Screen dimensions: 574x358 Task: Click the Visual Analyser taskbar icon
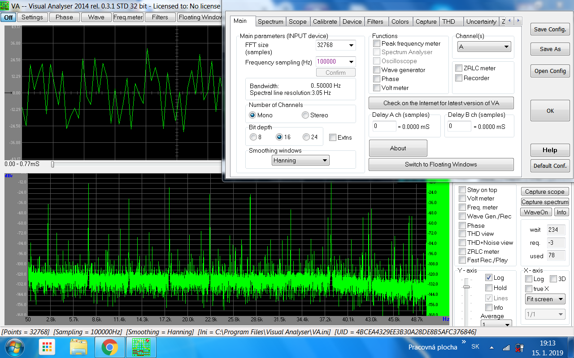[140, 347]
